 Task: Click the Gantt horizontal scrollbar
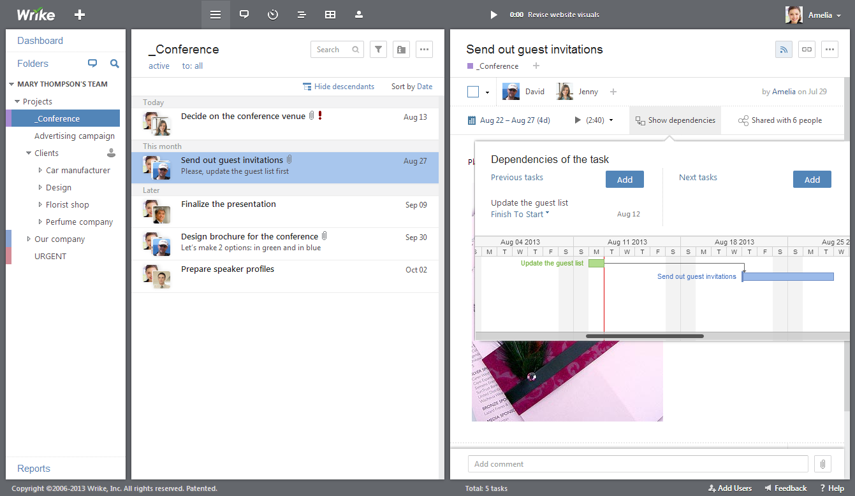tap(645, 336)
